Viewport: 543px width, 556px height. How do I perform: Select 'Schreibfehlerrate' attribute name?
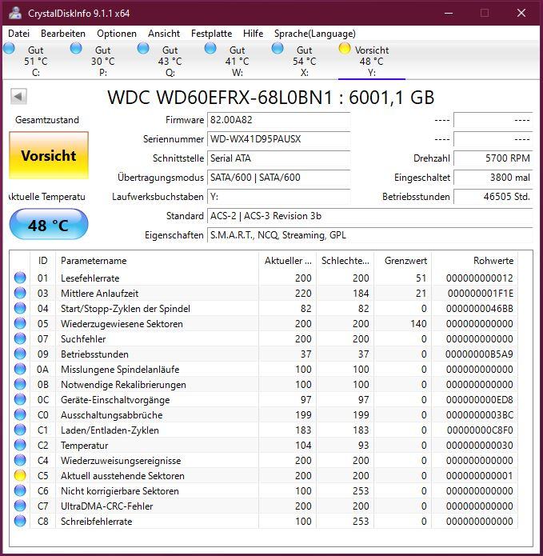click(97, 522)
